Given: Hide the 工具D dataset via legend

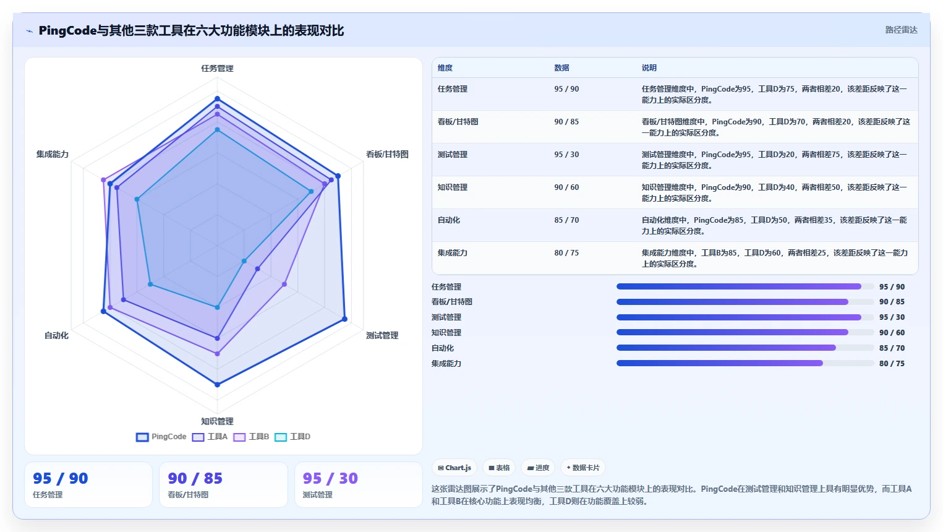Looking at the screenshot, I should (292, 437).
